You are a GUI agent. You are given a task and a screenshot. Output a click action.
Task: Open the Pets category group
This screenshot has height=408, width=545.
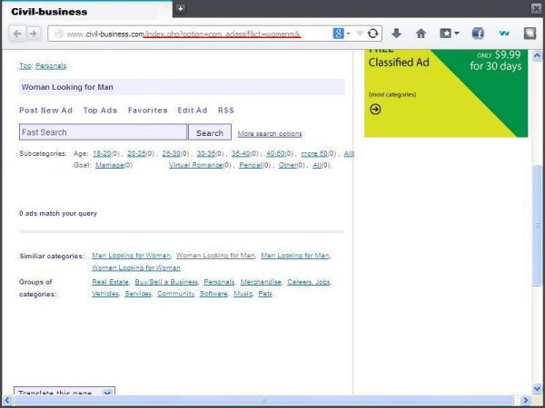(x=265, y=294)
